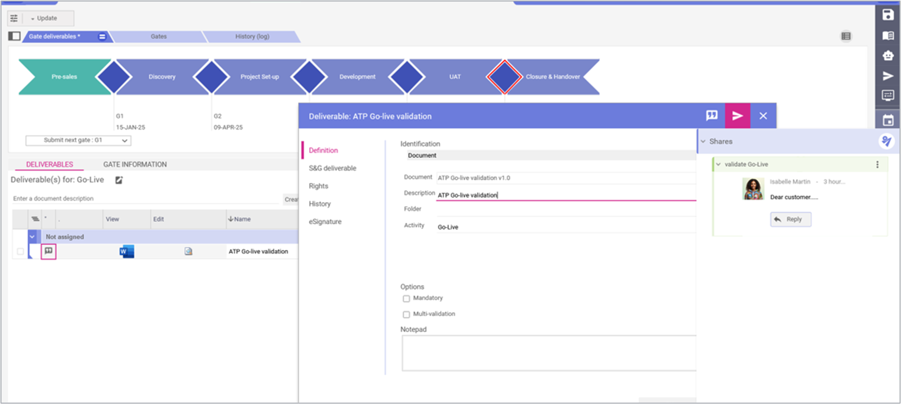Viewport: 901px width, 404px height.
Task: Switch to the DELIVERABLES tab
Action: [x=49, y=165]
